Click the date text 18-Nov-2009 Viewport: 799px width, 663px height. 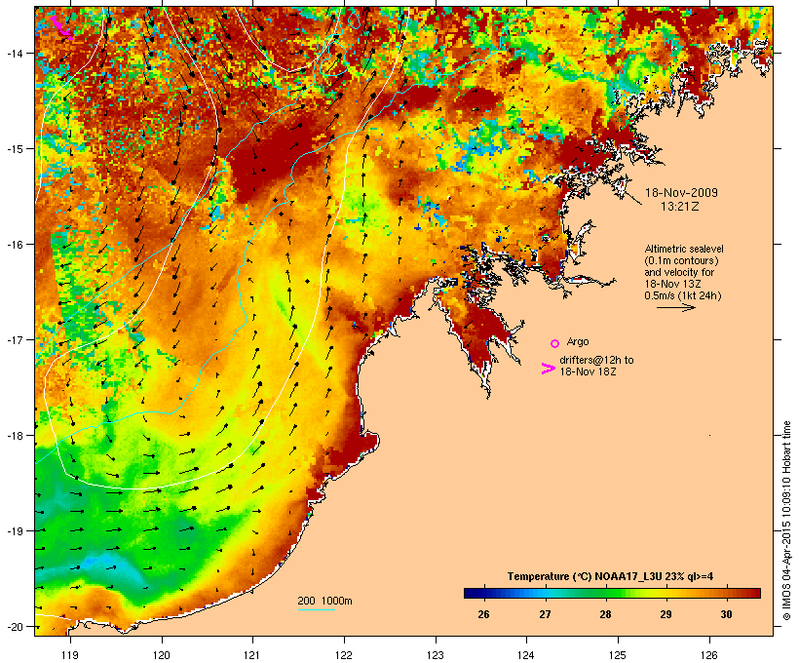[681, 193]
